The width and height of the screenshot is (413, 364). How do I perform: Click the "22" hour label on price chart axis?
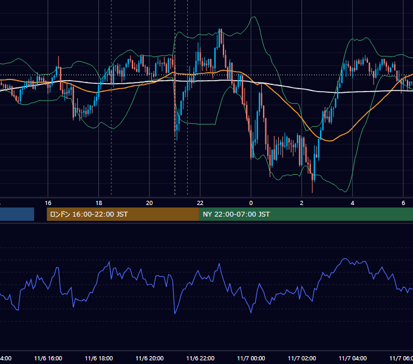click(x=200, y=203)
